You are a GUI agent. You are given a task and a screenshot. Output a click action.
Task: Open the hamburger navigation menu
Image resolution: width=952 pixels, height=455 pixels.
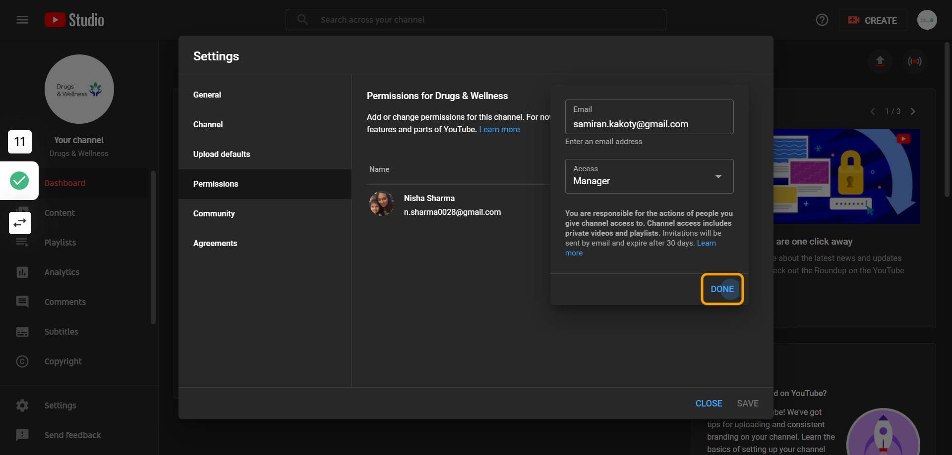coord(22,20)
